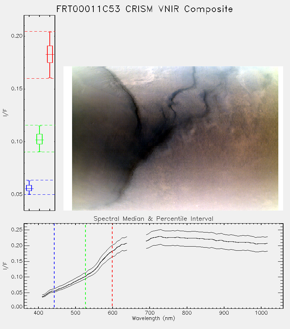Click the blue dashed vertical wavelength marker

tap(54, 266)
